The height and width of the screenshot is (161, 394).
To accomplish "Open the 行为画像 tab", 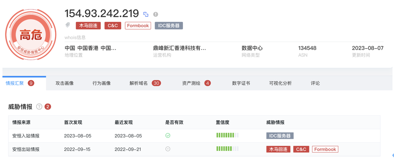I will click(x=102, y=83).
